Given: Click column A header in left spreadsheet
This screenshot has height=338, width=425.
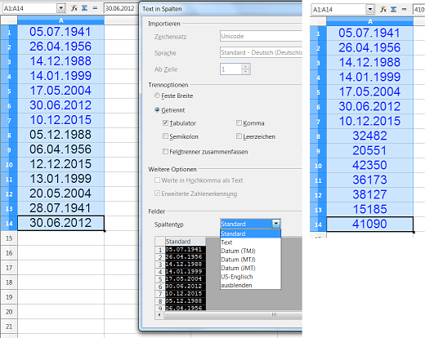Looking at the screenshot, I should tap(60, 20).
